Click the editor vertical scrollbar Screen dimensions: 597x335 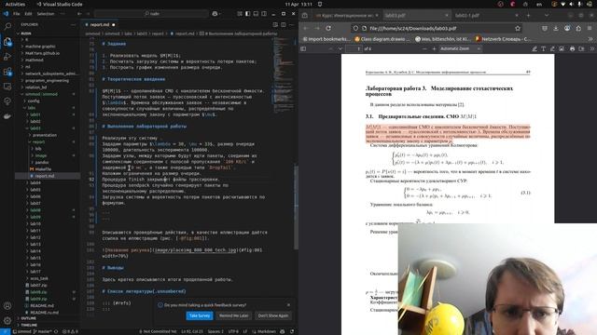click(x=296, y=207)
